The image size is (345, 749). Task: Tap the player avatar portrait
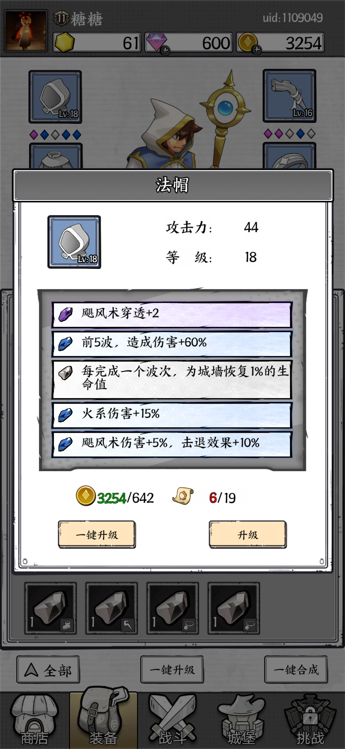[x=26, y=31]
